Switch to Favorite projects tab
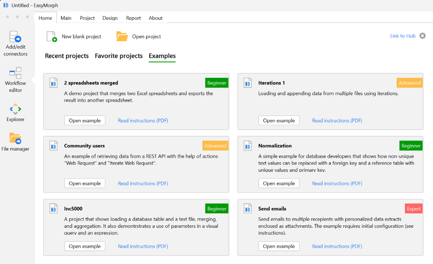 coord(119,56)
